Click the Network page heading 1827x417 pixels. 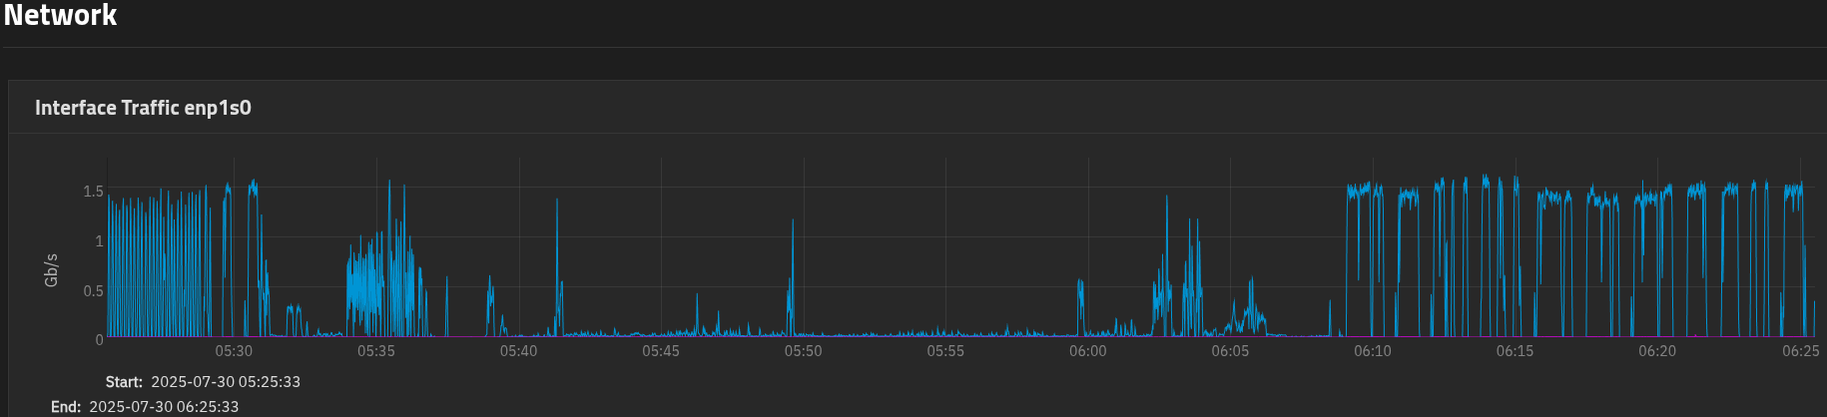click(x=60, y=16)
